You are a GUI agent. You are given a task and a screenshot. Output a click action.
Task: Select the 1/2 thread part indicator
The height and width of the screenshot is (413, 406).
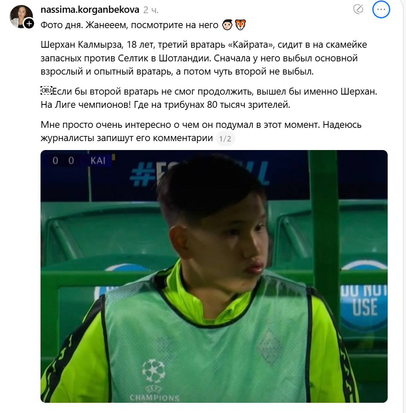coord(225,139)
